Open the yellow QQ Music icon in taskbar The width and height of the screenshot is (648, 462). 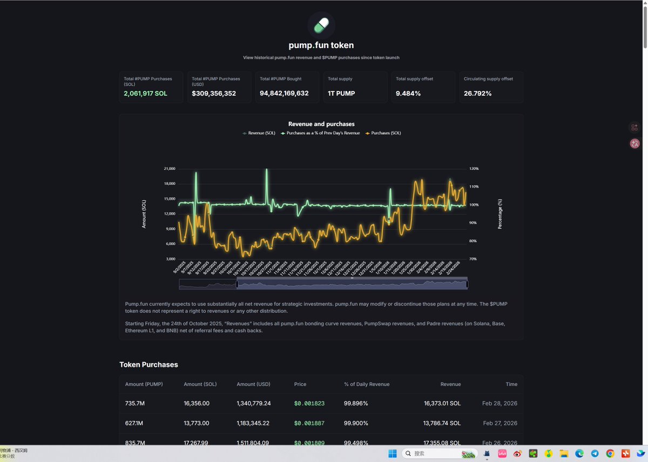(x=549, y=454)
